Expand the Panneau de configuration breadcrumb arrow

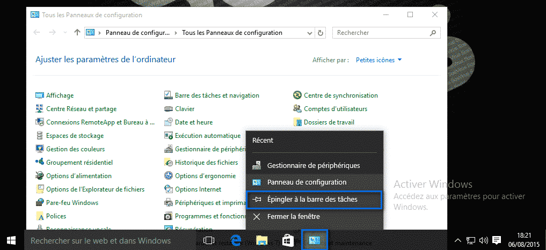(176, 33)
